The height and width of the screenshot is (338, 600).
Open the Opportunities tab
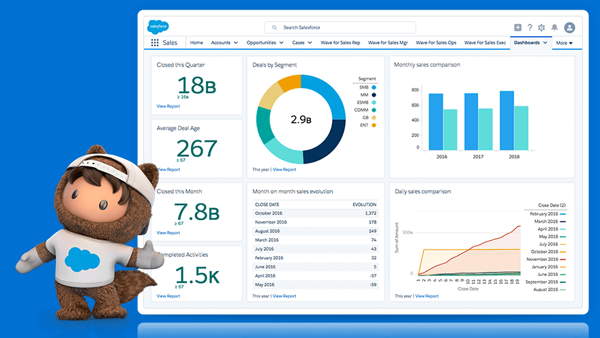click(261, 43)
